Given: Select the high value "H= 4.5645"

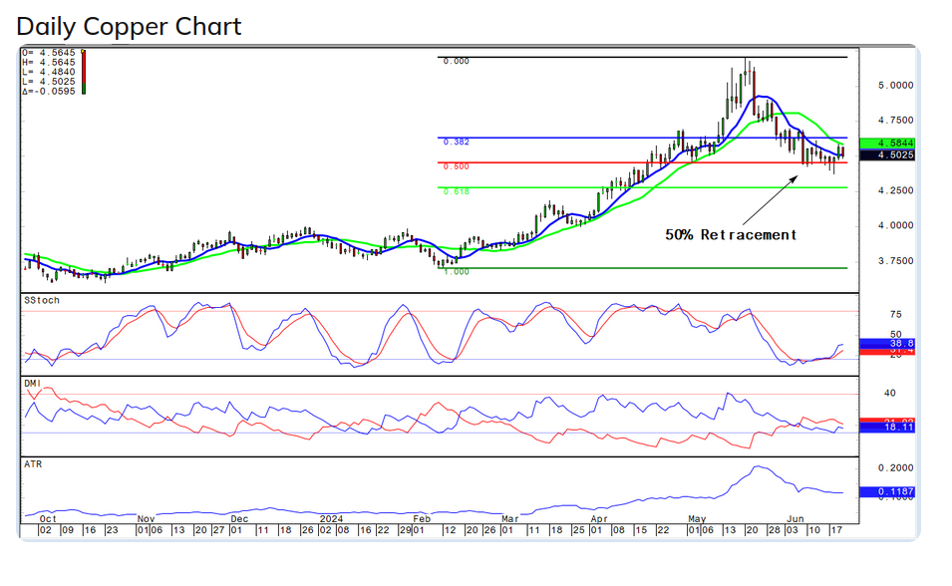Looking at the screenshot, I should [49, 63].
